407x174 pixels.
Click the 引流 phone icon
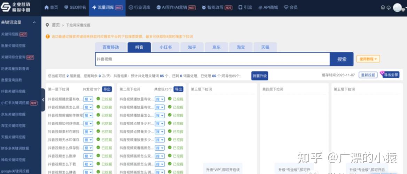tap(240, 8)
